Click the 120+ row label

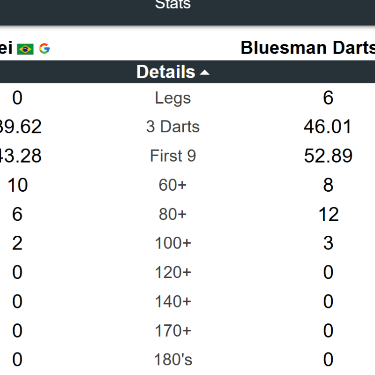click(x=173, y=272)
